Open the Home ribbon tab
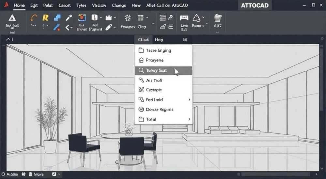 click(19, 5)
